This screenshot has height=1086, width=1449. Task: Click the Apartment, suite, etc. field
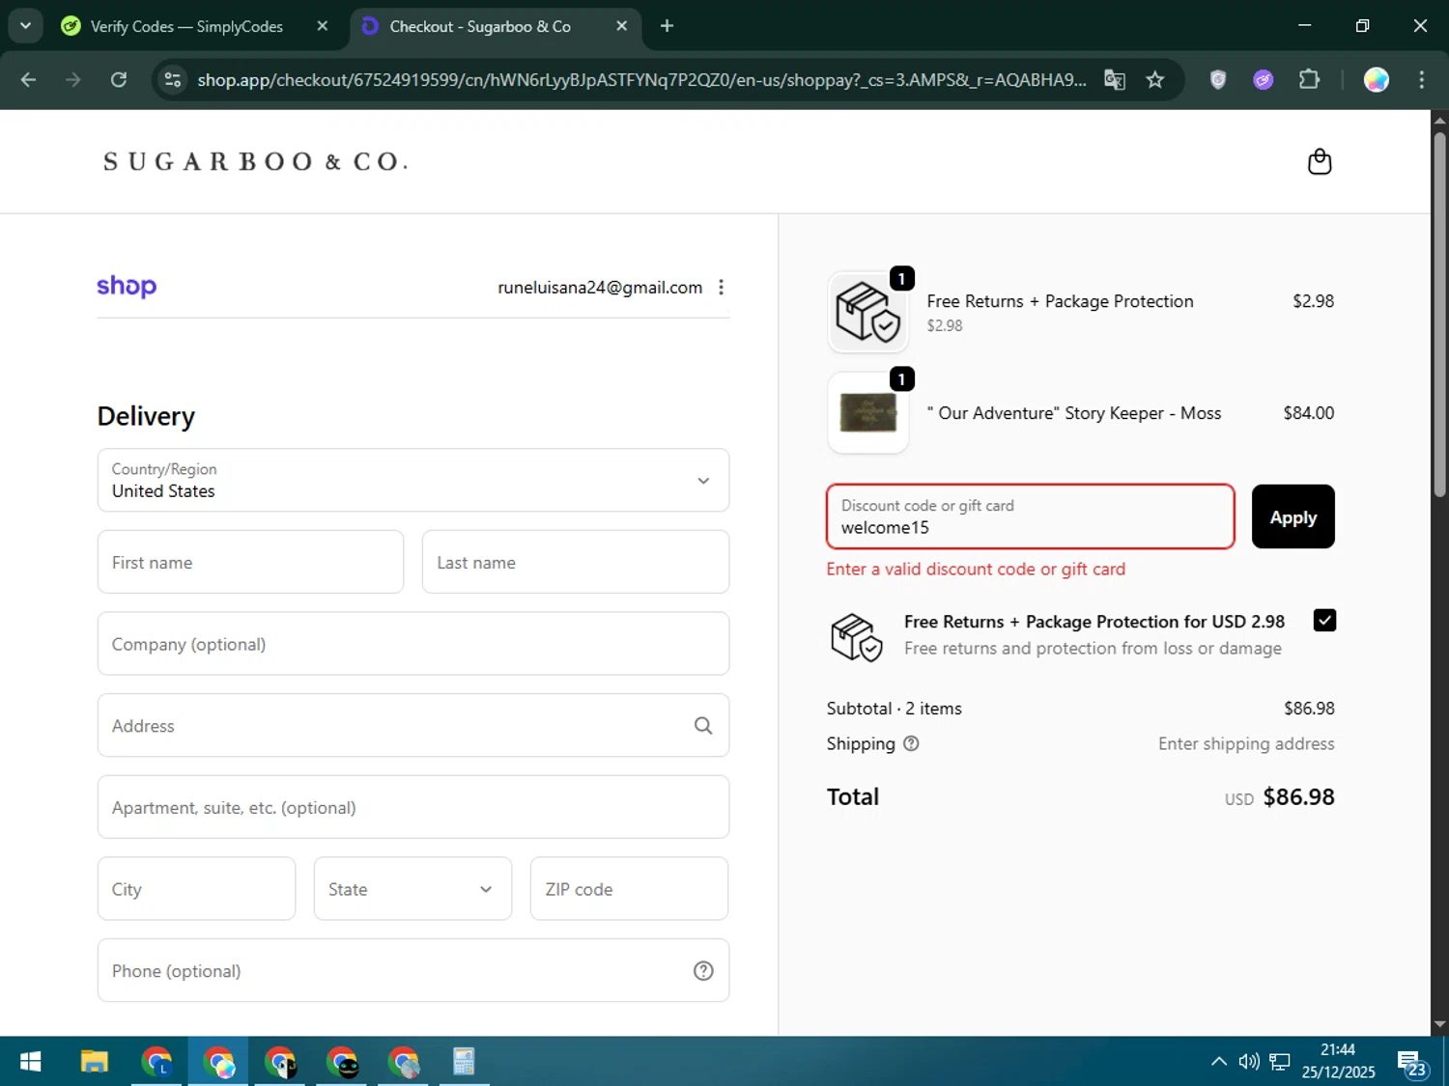(x=413, y=807)
